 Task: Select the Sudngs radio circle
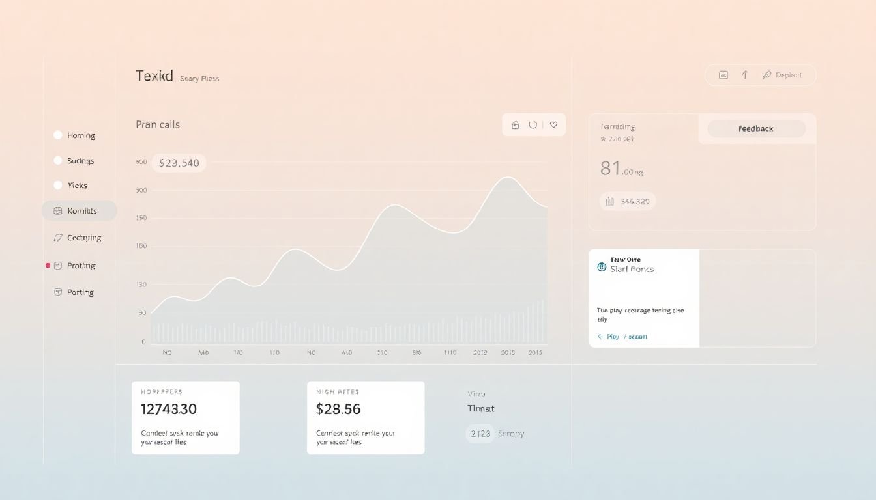tap(58, 161)
